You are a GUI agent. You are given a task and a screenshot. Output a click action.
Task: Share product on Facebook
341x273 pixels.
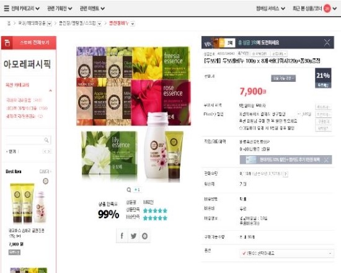coord(122,236)
